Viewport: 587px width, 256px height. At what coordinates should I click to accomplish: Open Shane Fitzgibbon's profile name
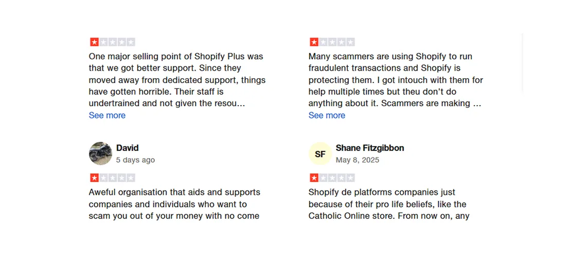pyautogui.click(x=369, y=148)
